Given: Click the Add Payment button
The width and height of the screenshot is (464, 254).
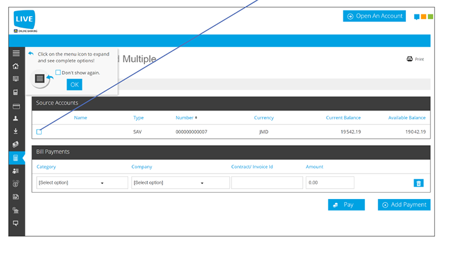Looking at the screenshot, I should click(x=404, y=205).
